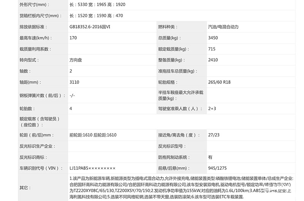The image size is (304, 201).
Task: Click the total mass value 3450
Action: [x=213, y=38]
